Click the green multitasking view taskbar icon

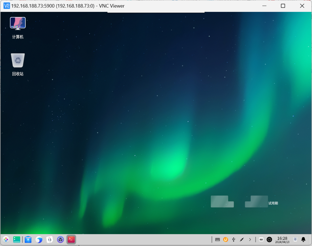pos(17,239)
